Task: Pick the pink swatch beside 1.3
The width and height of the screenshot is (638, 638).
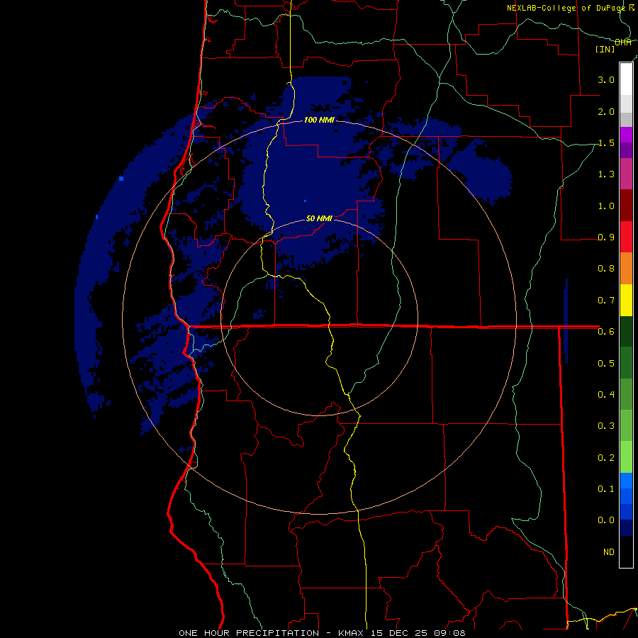Action: coord(626,174)
